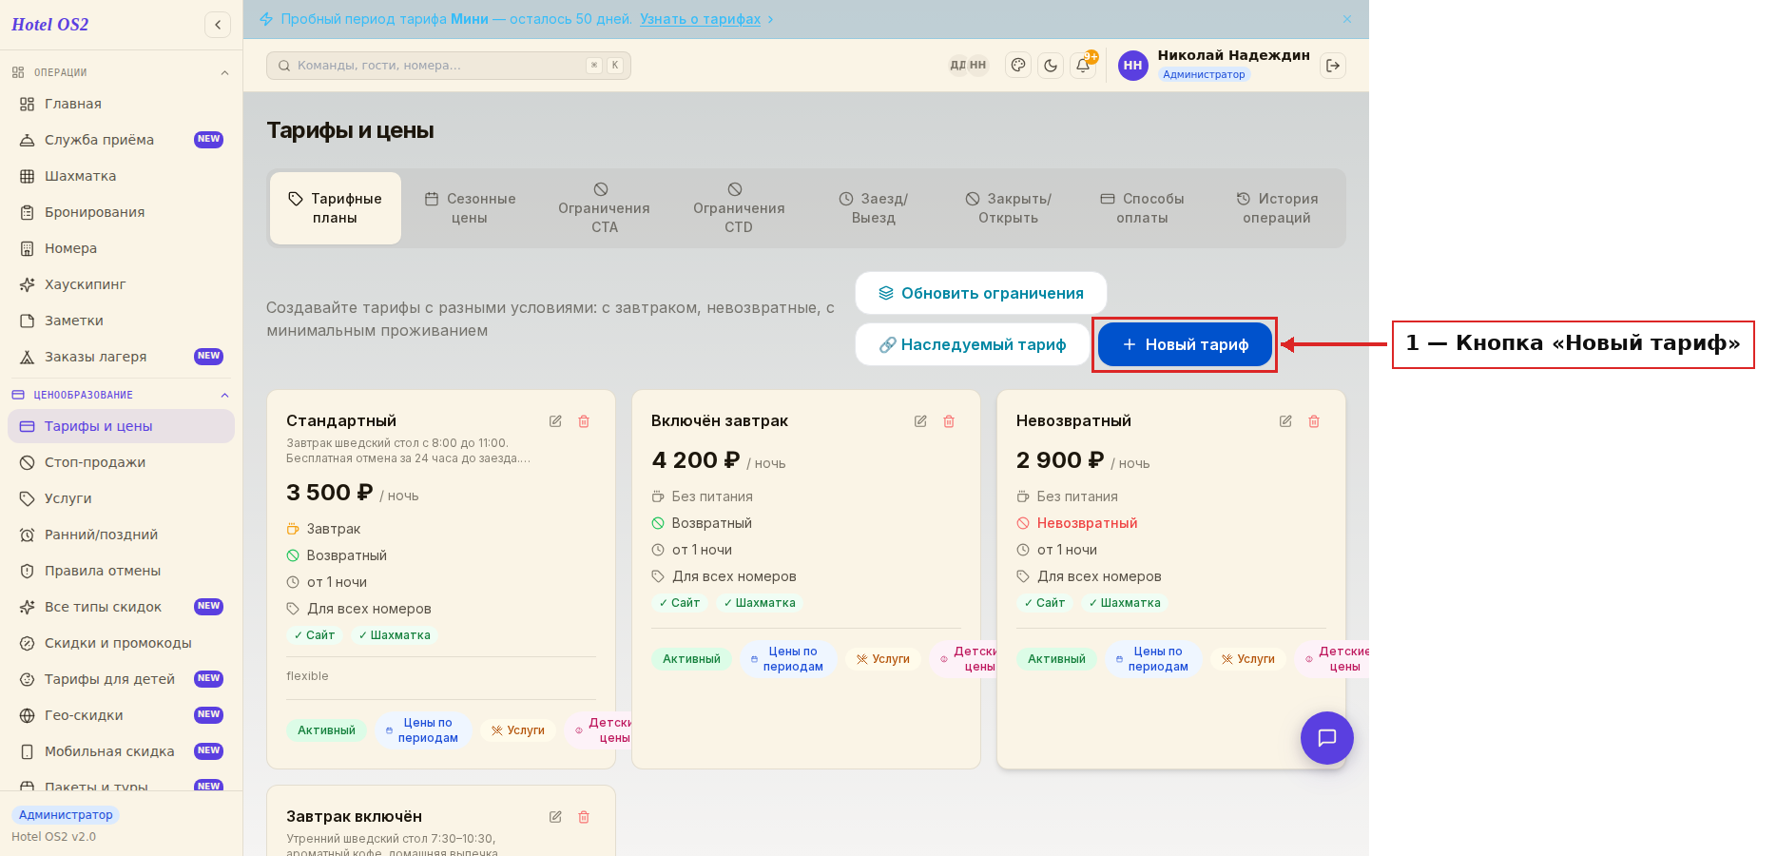Edit the Завтрак включён tariff
This screenshot has width=1777, height=856.
555,817
